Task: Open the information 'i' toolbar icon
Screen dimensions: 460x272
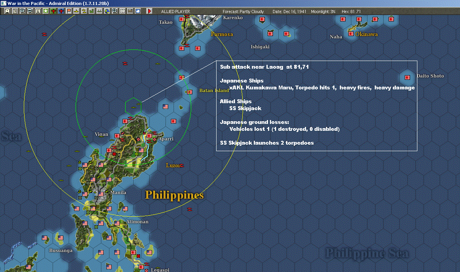Action: click(x=38, y=11)
